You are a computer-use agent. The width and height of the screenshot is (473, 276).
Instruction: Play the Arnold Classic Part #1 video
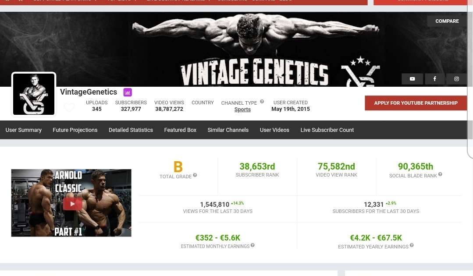pos(72,203)
